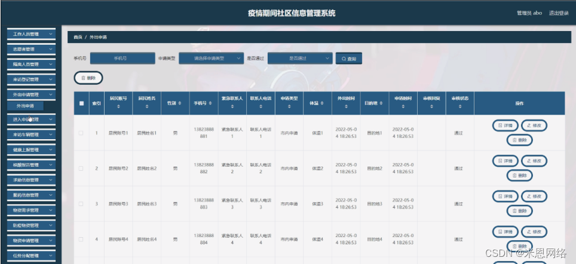Viewport: 576px width, 264px height.
Task: Select the 外出申请 submenu item
Action: tap(25, 106)
